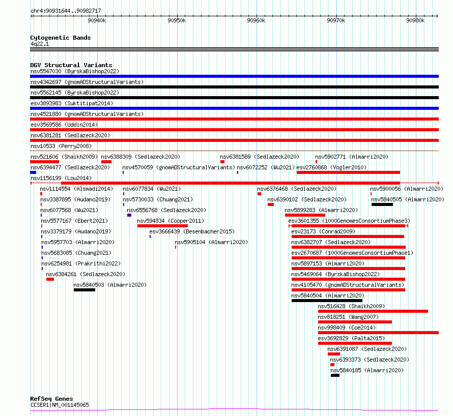Click the nsv6077568 (Wu2021) label
This screenshot has height=416, width=453.
[x=69, y=210]
